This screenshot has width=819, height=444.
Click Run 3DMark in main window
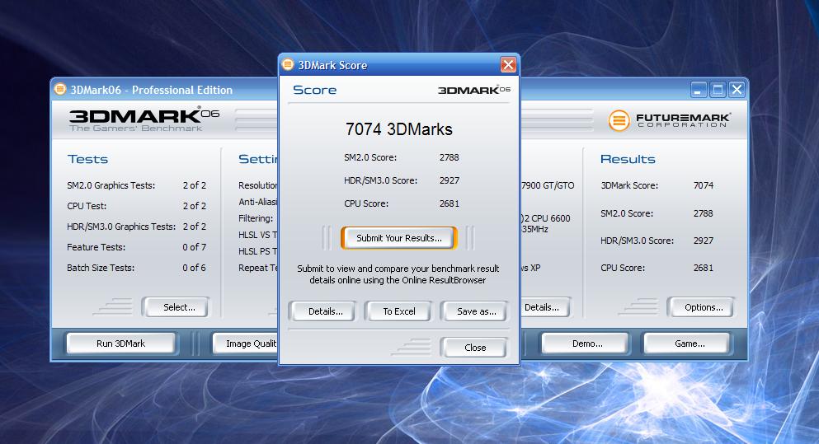tap(120, 344)
